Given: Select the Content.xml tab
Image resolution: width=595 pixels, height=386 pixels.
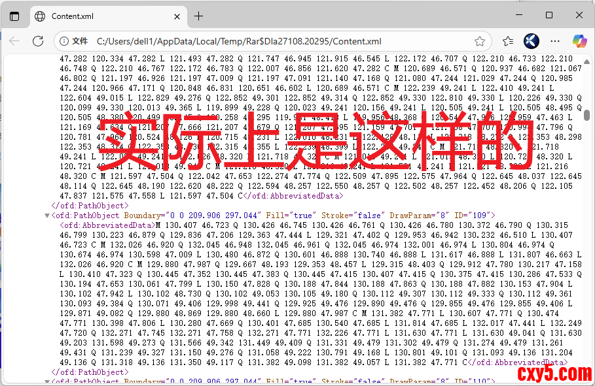Looking at the screenshot, I should 108,17.
